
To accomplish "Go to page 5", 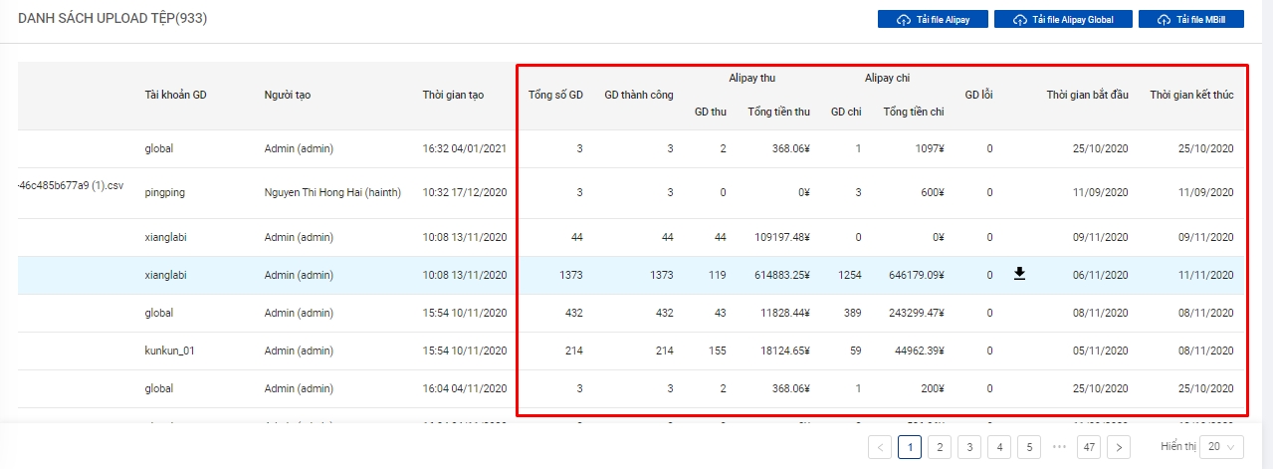I will point(1029,447).
